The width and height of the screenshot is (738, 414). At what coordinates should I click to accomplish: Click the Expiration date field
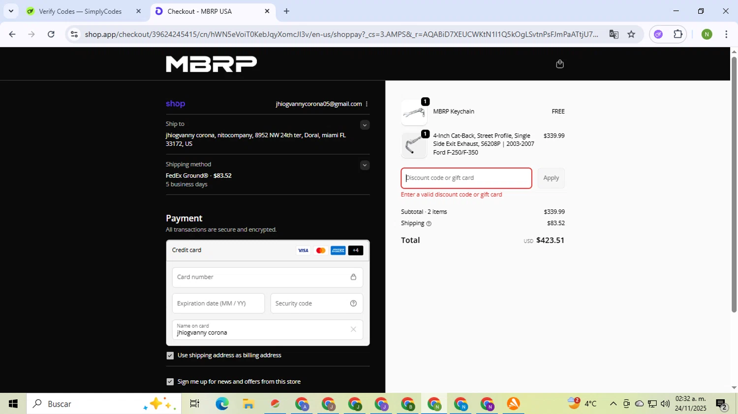(218, 304)
